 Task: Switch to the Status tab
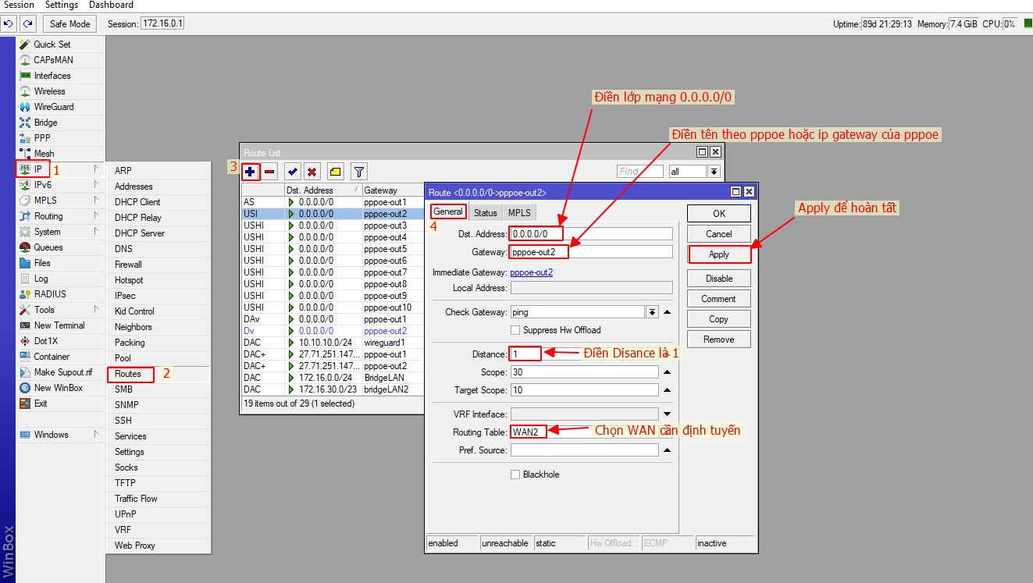[x=485, y=212]
